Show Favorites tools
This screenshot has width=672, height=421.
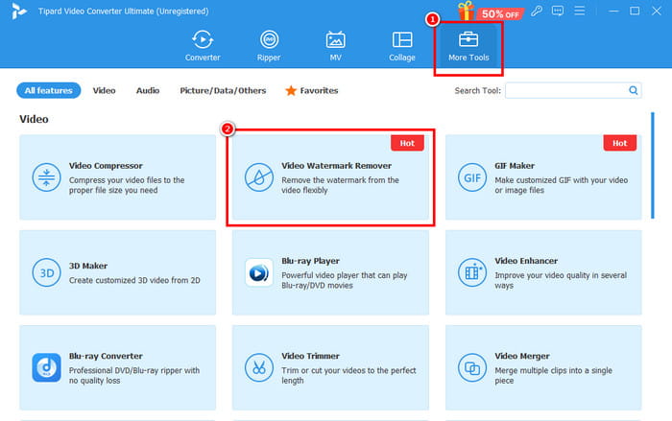coord(312,90)
